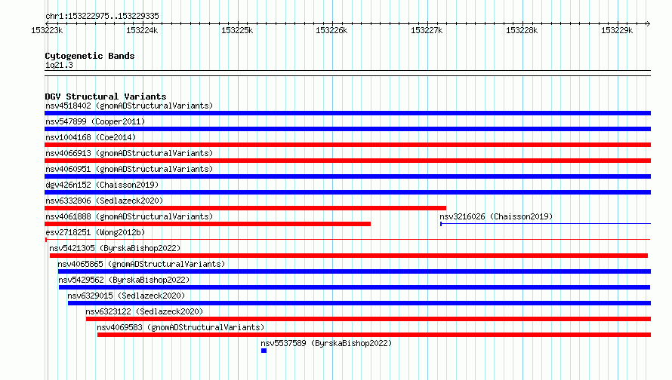Click the DGV Structural Variants track title
The width and height of the screenshot is (672, 380).
[x=106, y=97]
